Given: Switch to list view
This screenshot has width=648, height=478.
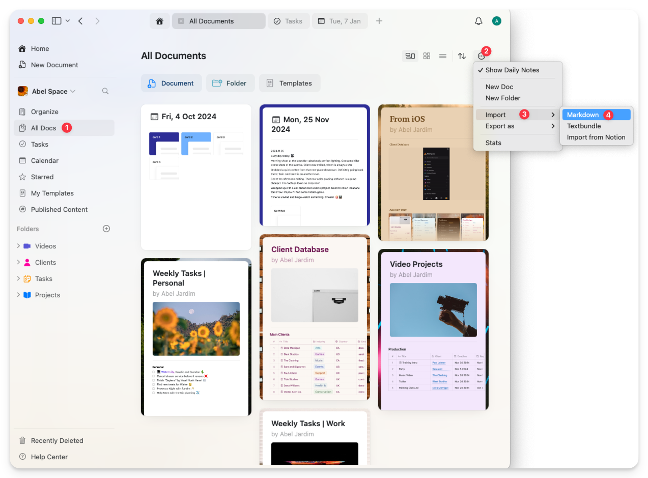Looking at the screenshot, I should 443,56.
